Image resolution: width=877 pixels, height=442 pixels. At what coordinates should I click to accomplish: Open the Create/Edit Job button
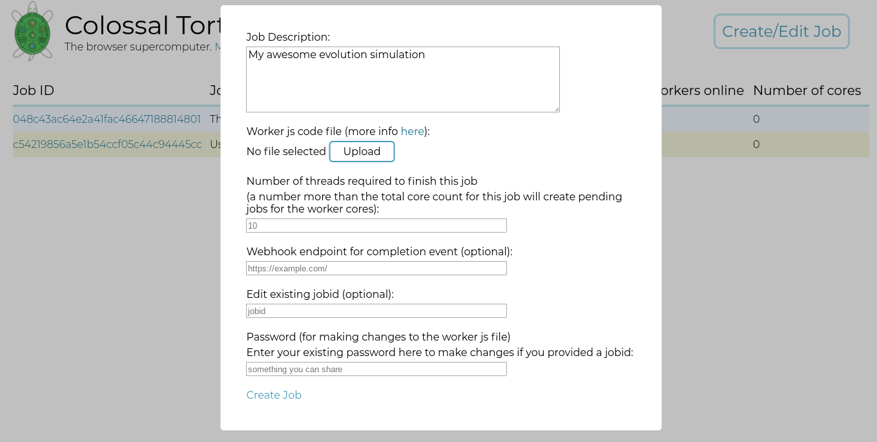tap(781, 31)
